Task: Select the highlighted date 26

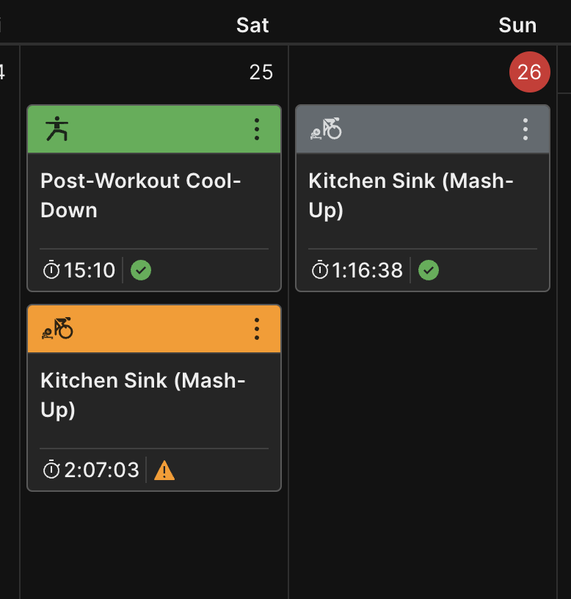Action: click(529, 72)
